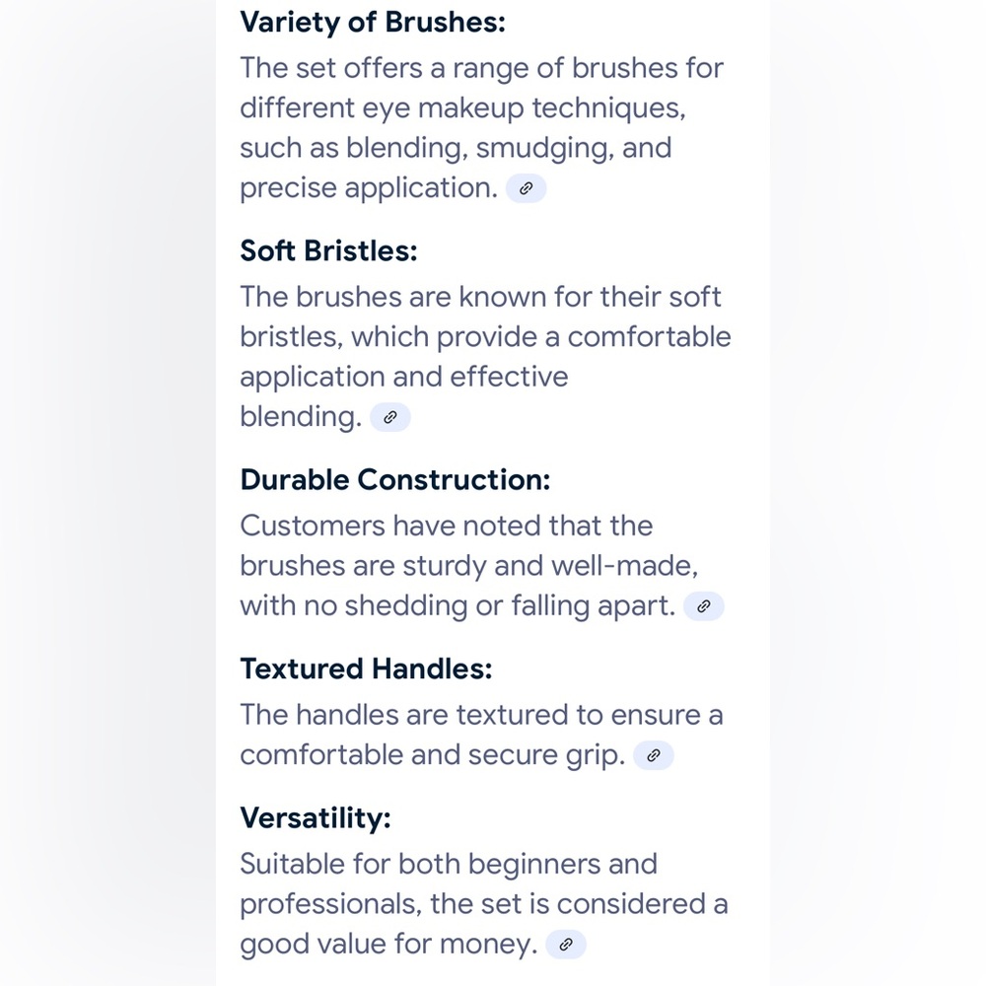Select the 'Soft Bristles:' heading
The image size is (986, 986).
[329, 250]
